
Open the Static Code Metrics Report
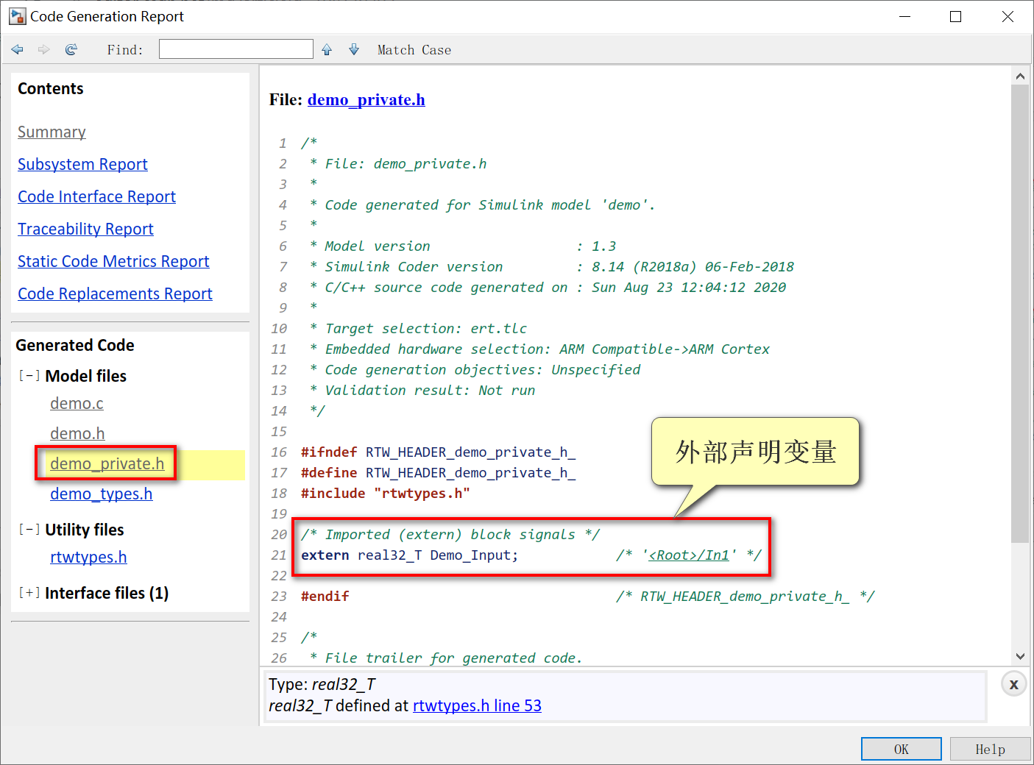(113, 261)
